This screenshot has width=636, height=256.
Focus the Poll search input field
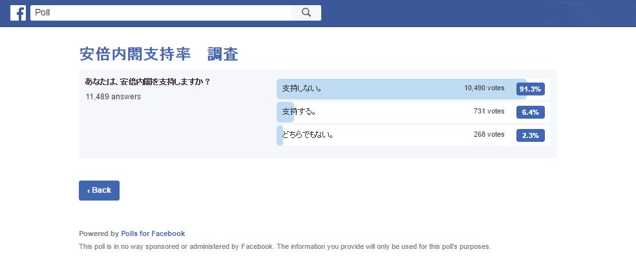point(161,13)
